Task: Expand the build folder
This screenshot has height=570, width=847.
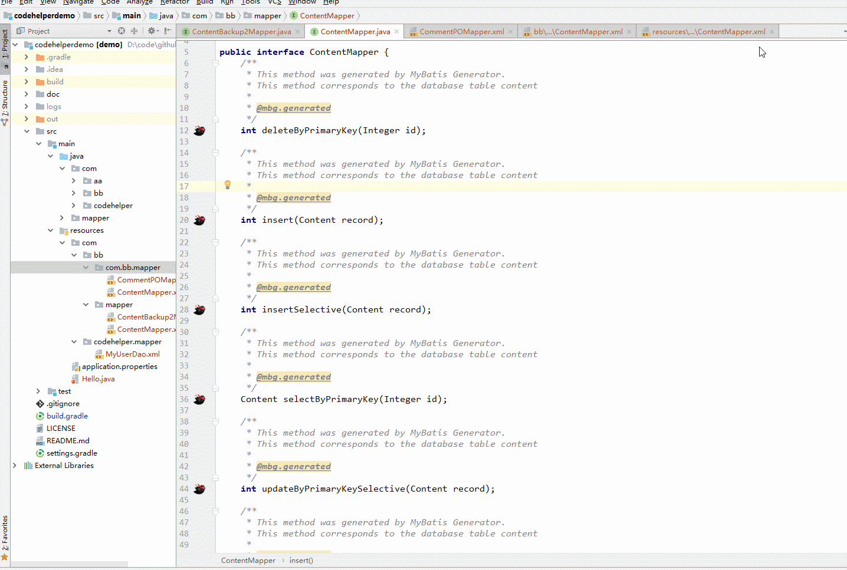Action: click(27, 82)
